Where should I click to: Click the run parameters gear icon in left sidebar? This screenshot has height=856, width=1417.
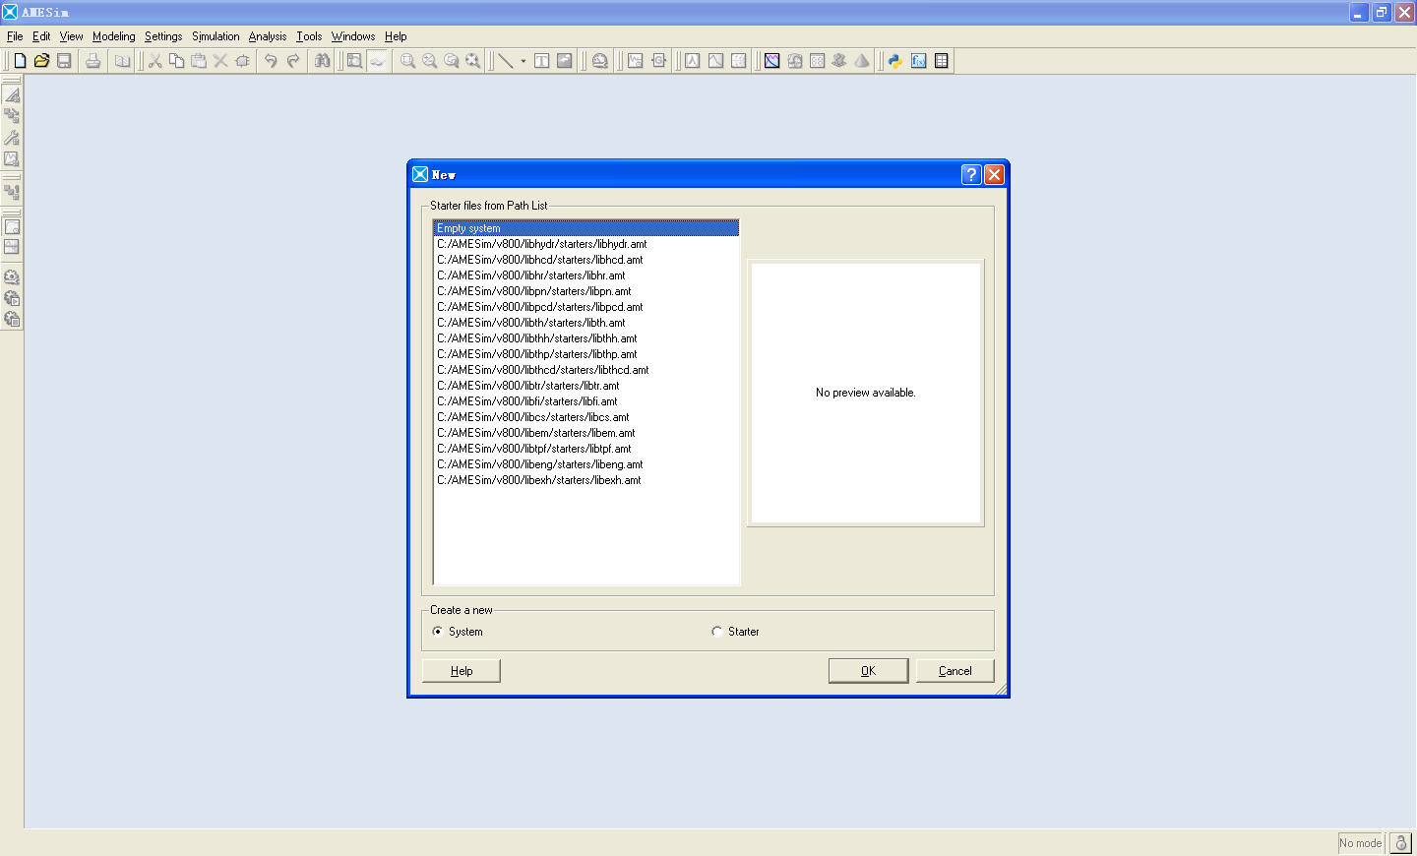click(x=12, y=277)
